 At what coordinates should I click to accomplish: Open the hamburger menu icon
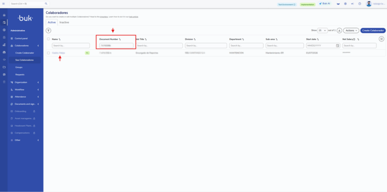[x=3, y=4]
